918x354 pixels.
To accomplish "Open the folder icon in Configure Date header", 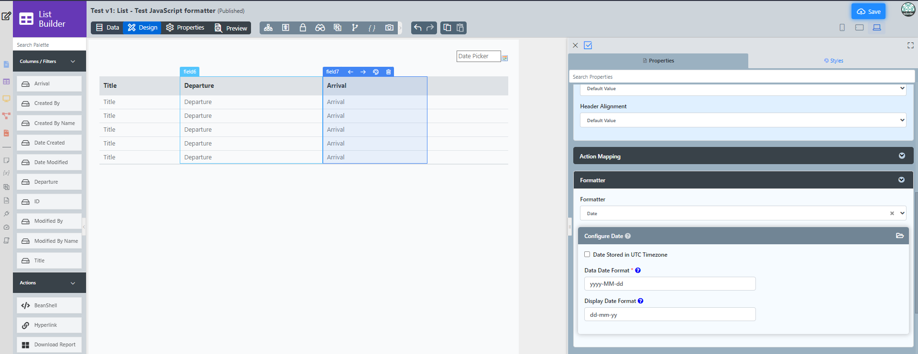I will tap(900, 236).
